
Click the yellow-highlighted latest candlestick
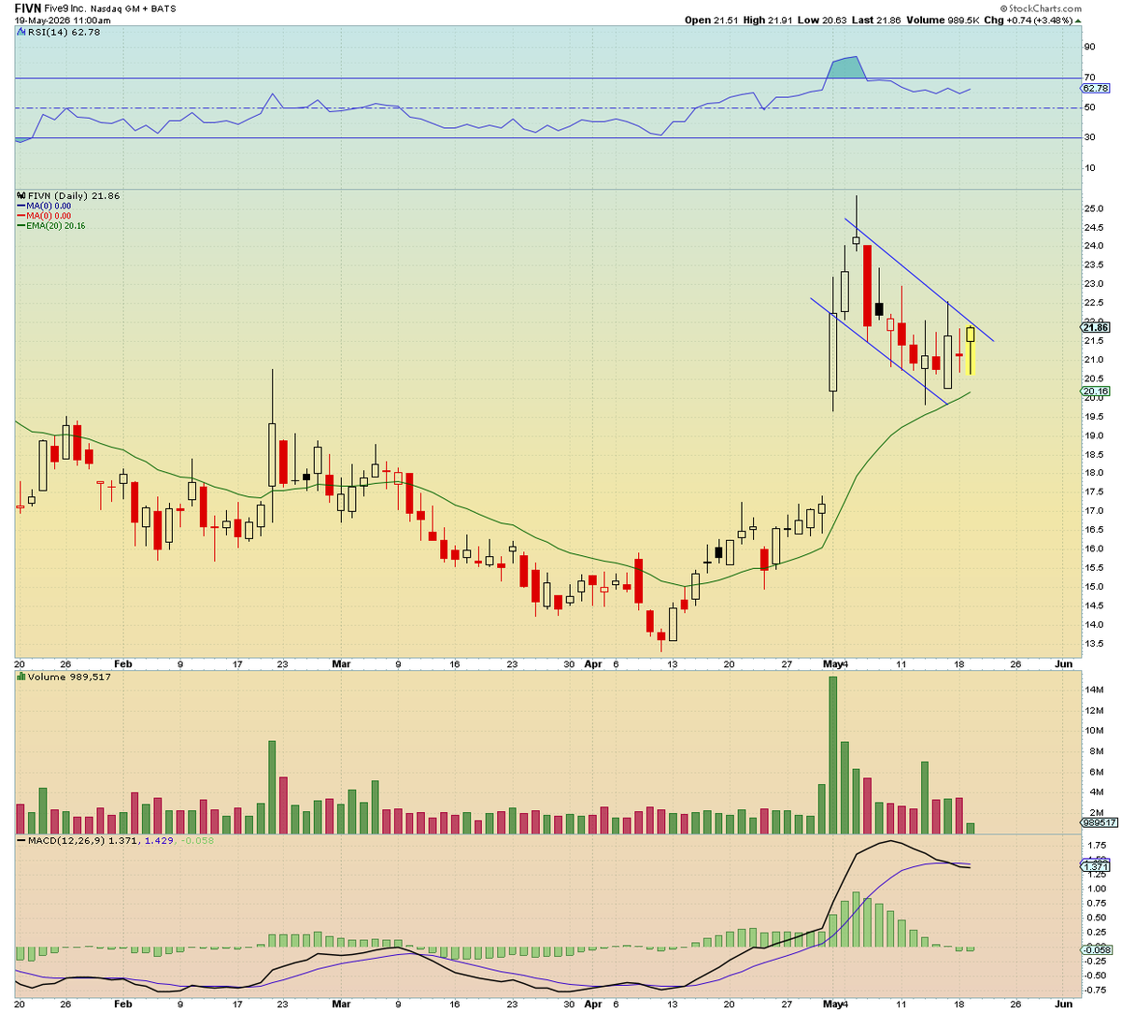[971, 350]
